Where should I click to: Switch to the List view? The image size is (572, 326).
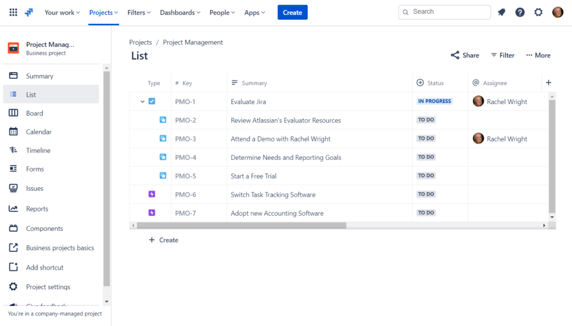click(x=51, y=94)
